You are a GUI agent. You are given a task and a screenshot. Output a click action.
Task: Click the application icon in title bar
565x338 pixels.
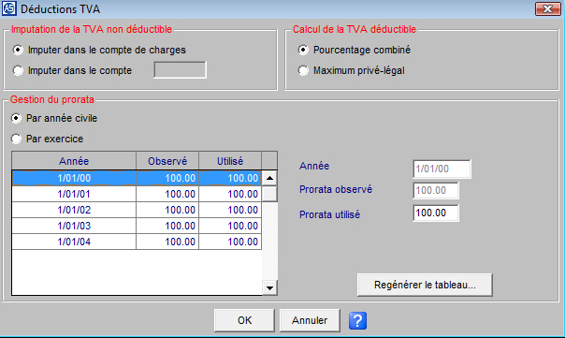(x=9, y=8)
